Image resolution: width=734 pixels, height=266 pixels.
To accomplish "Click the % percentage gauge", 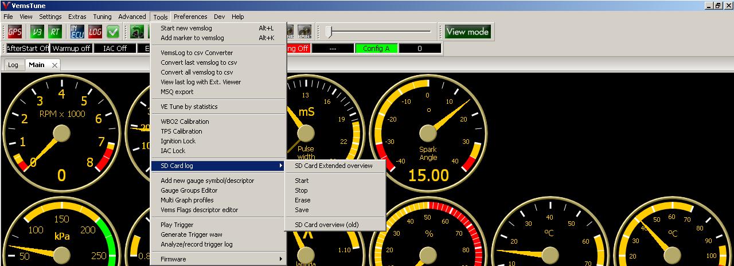I will click(x=428, y=231).
